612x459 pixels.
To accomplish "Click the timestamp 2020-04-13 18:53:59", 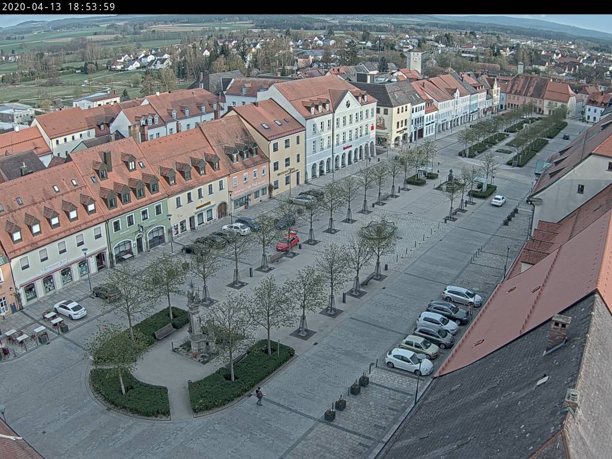I will click(x=59, y=7).
